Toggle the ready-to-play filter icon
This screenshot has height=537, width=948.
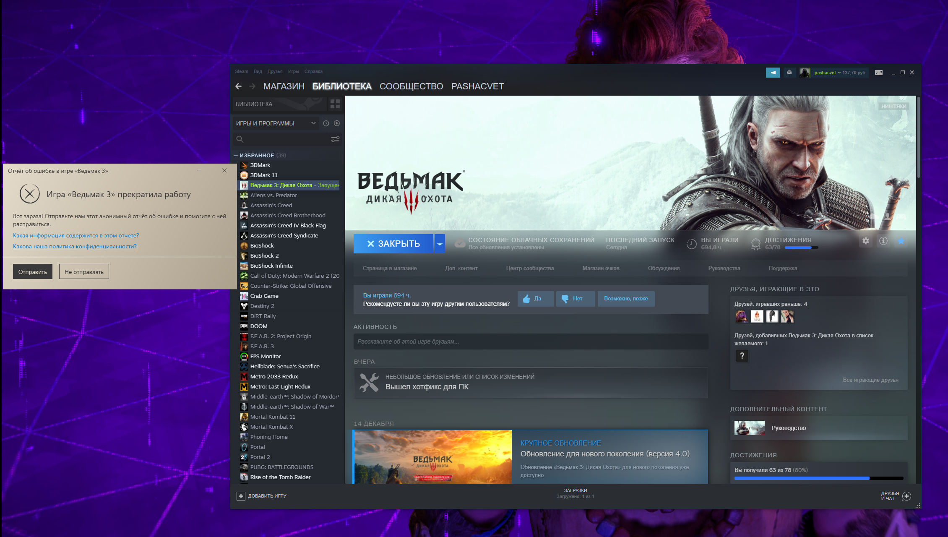[336, 123]
